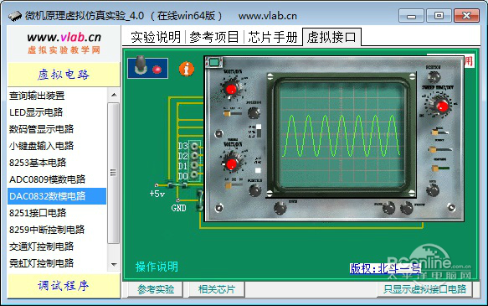
Task: Click the lower VOLTS/DIV red knob
Action: (232, 163)
